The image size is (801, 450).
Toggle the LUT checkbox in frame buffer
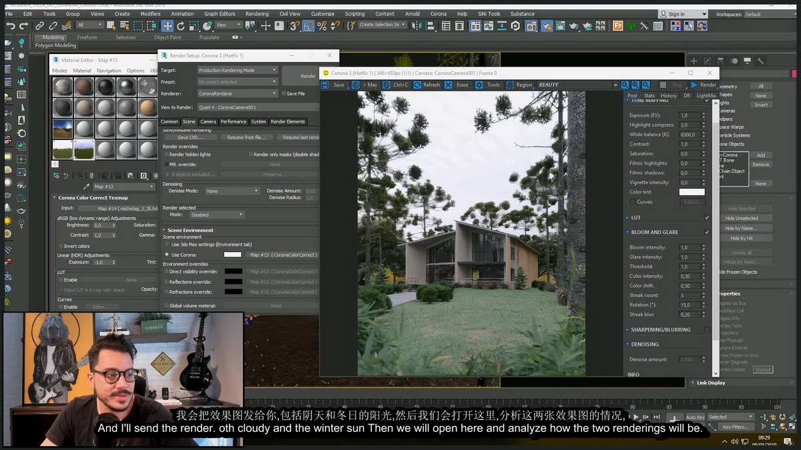[x=707, y=217]
